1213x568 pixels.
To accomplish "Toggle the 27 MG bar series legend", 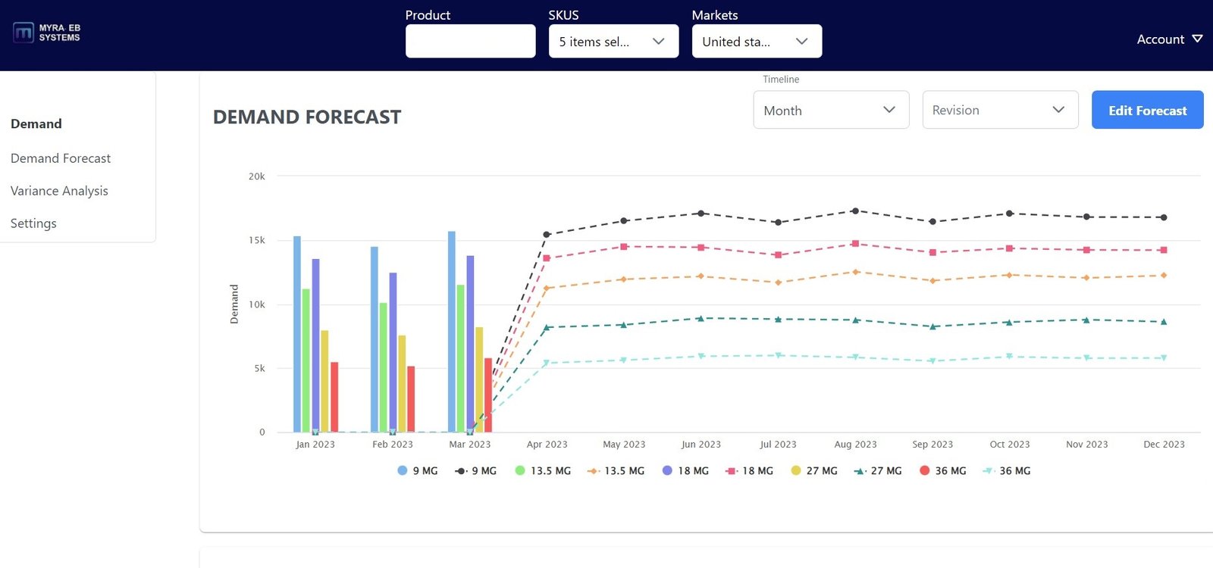I will coord(814,470).
